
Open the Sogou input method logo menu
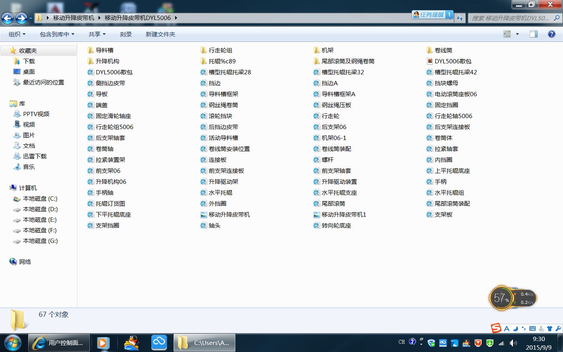pos(496,328)
